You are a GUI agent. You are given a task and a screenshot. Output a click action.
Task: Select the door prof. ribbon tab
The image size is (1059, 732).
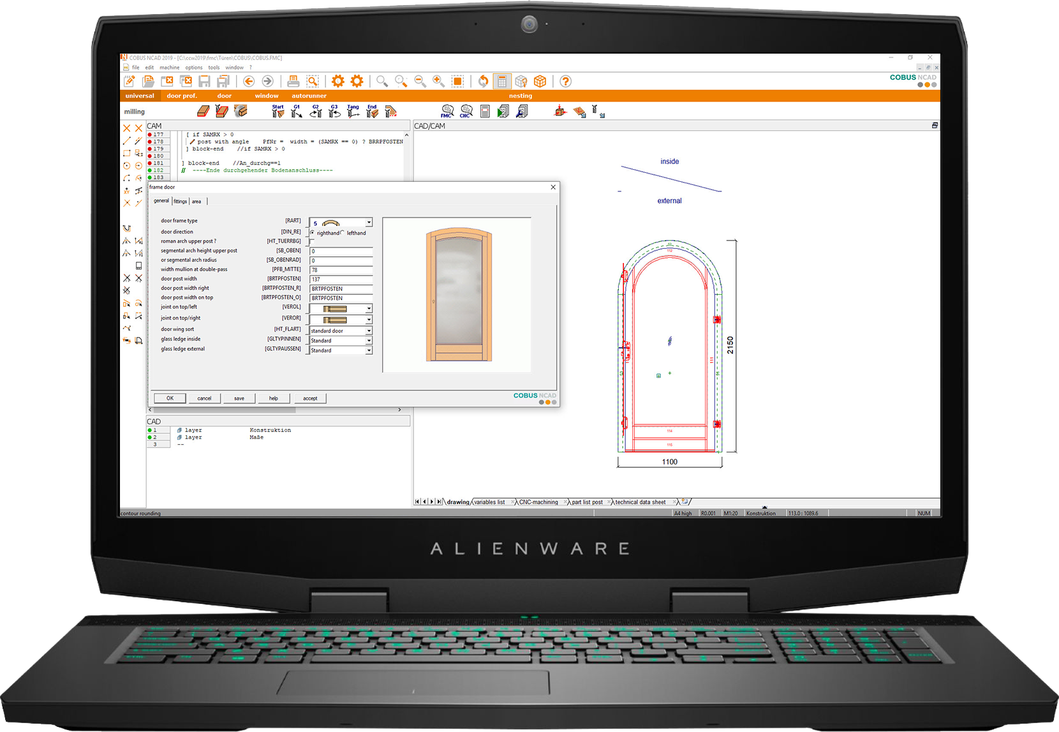(x=182, y=96)
